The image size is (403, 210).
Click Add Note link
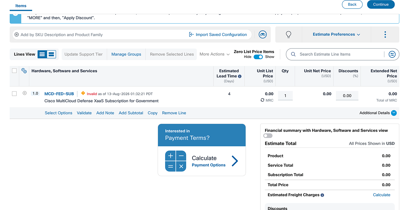pyautogui.click(x=105, y=113)
